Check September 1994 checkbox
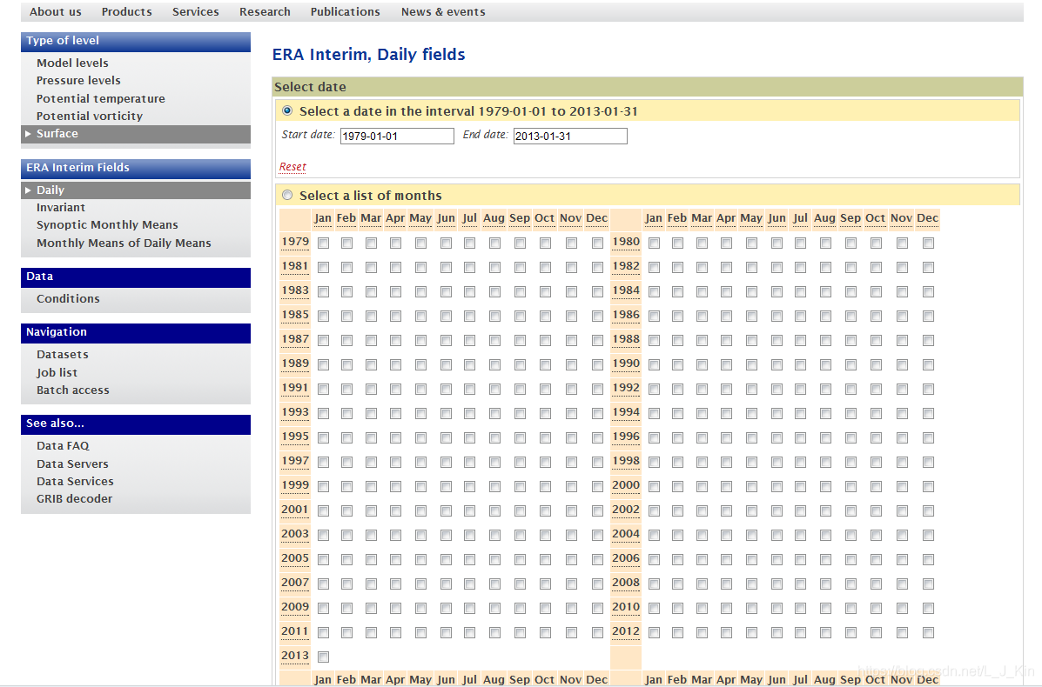The width and height of the screenshot is (1042, 687). click(x=850, y=414)
